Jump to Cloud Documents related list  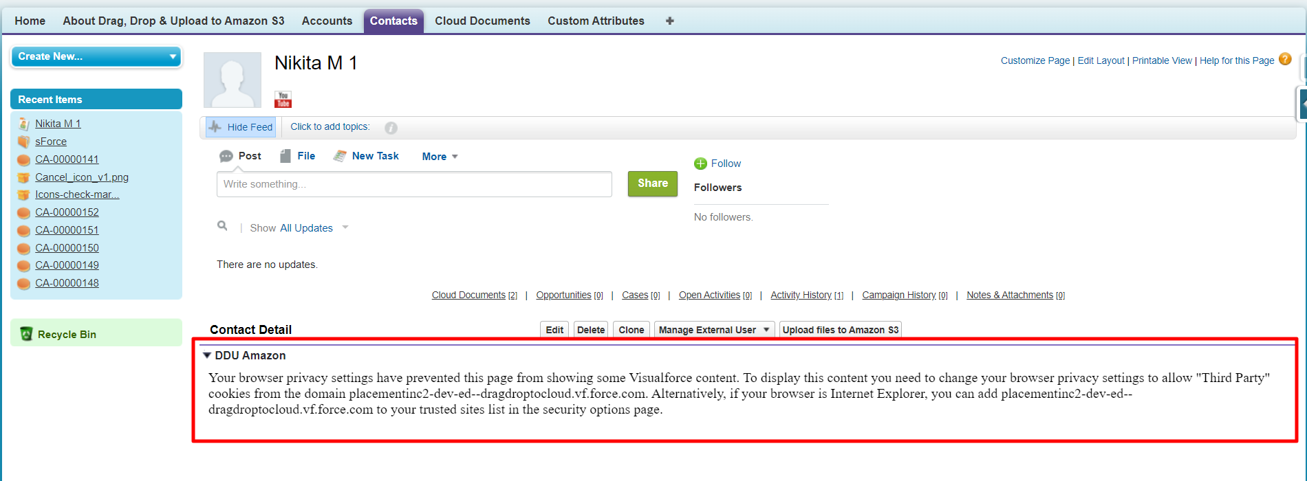pos(475,295)
